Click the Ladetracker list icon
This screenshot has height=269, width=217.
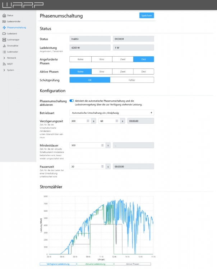point(4,52)
